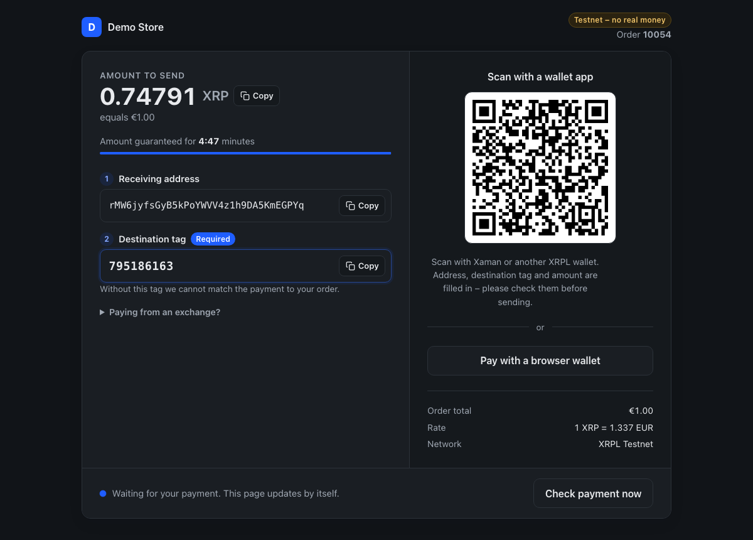The width and height of the screenshot is (753, 540).
Task: Pay with a browser wallet
Action: point(540,361)
